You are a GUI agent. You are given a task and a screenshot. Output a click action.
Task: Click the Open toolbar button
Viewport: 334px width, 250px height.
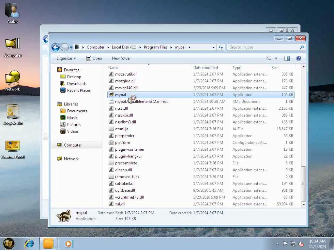(94, 58)
